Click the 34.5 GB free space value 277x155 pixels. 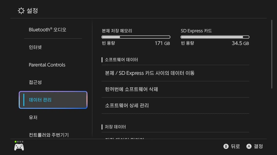(240, 43)
